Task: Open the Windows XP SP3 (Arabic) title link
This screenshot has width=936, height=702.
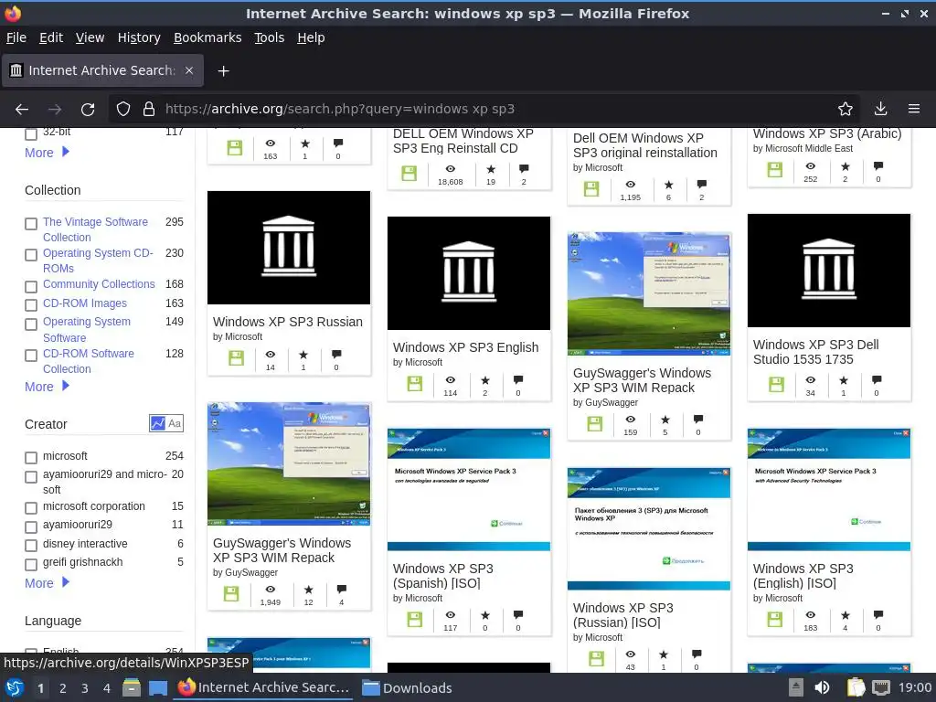Action: (826, 133)
